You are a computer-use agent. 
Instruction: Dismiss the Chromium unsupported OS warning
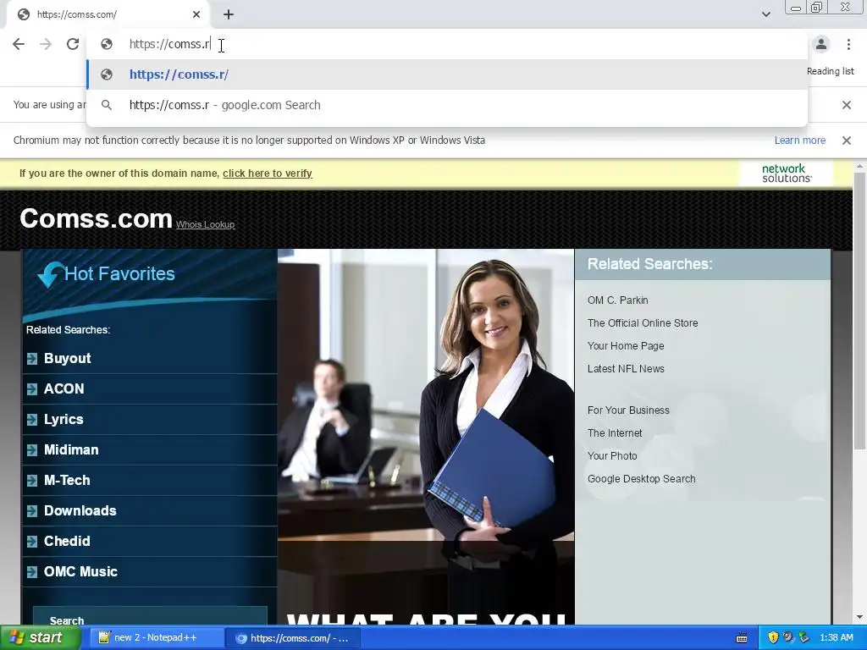pos(846,140)
